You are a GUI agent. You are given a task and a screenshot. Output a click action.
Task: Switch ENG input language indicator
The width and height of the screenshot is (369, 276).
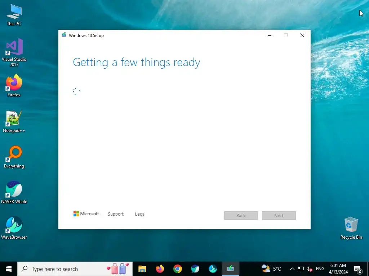(320, 269)
